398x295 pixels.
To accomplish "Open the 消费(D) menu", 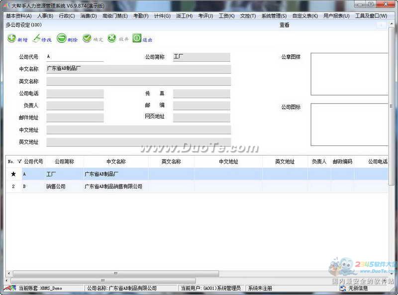I will click(x=89, y=16).
